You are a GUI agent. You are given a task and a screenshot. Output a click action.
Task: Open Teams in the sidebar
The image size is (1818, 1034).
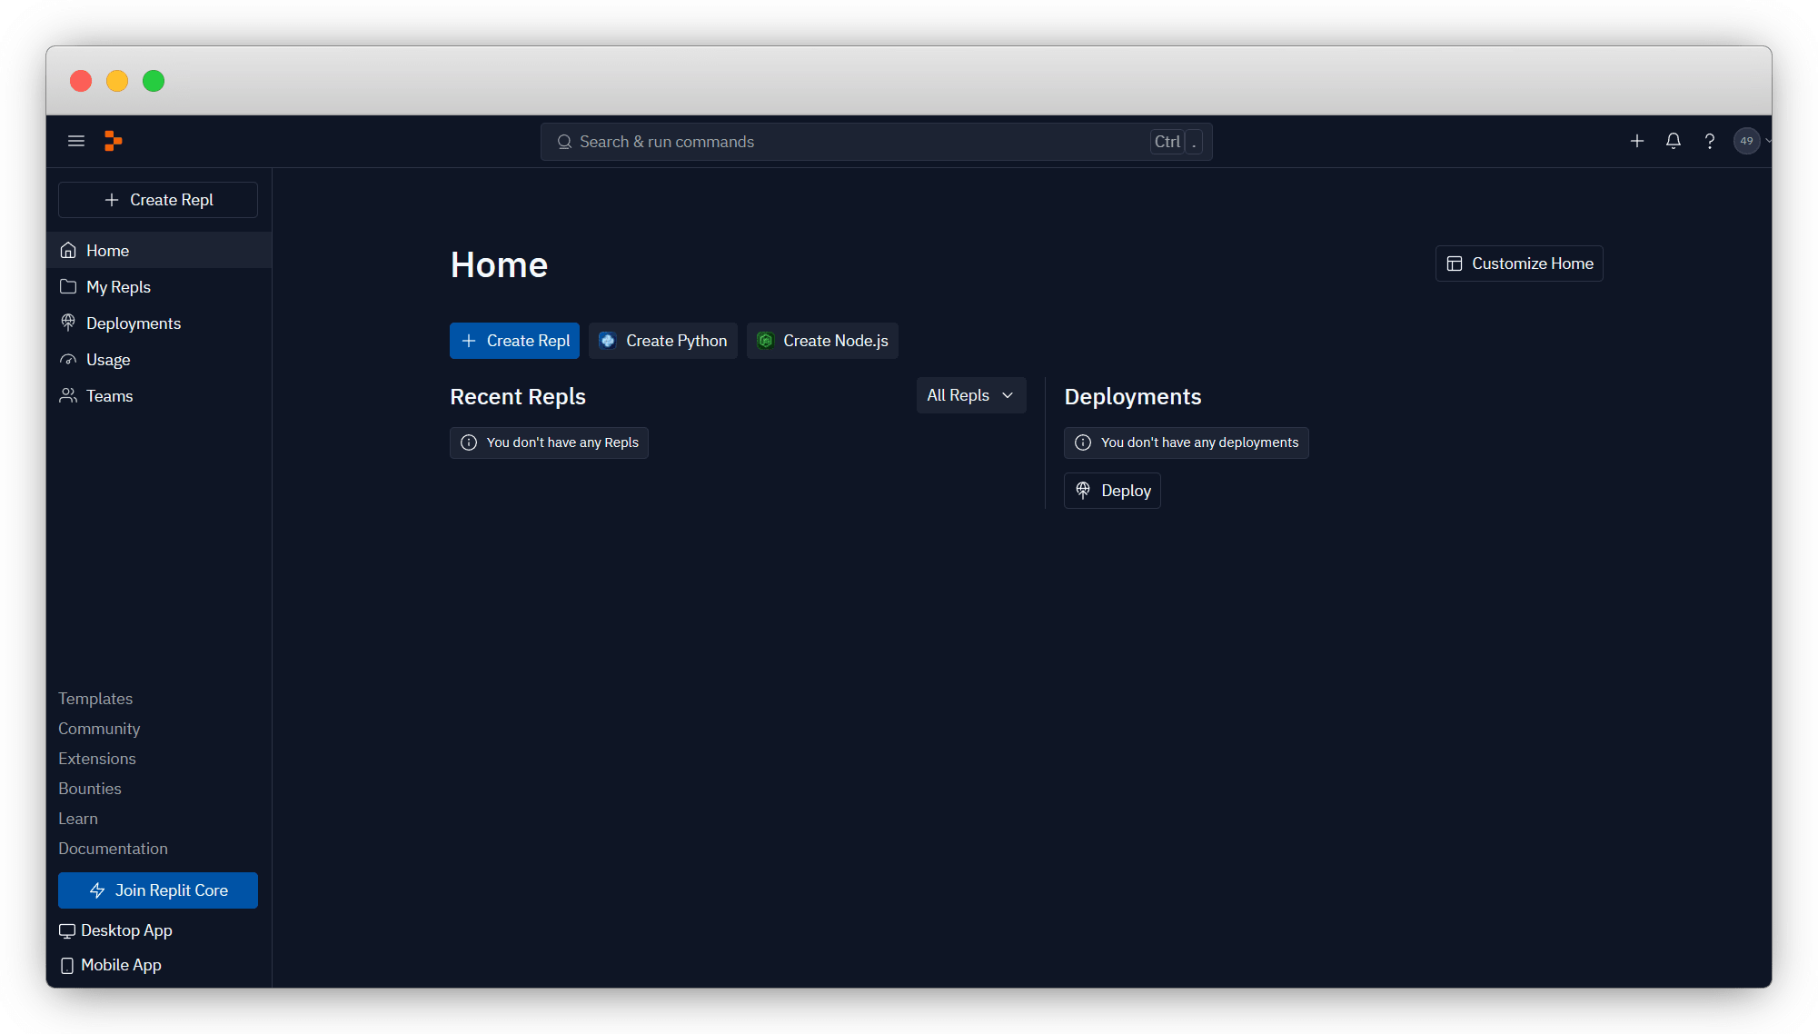pyautogui.click(x=159, y=395)
